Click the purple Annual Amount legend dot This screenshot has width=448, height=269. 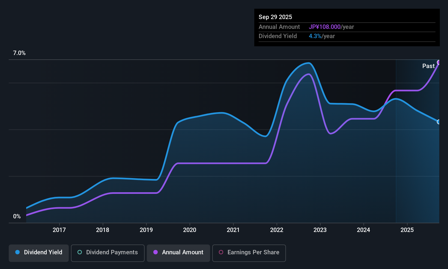(x=155, y=252)
